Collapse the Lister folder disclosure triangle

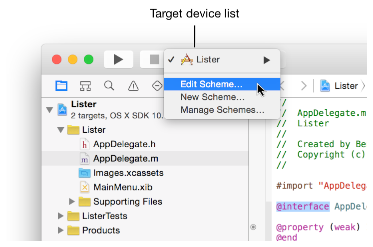tap(60, 130)
